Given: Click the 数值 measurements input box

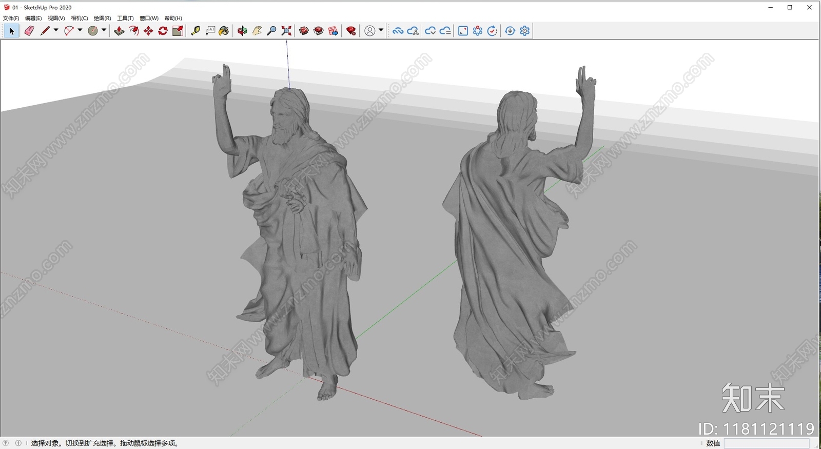Looking at the screenshot, I should [767, 443].
